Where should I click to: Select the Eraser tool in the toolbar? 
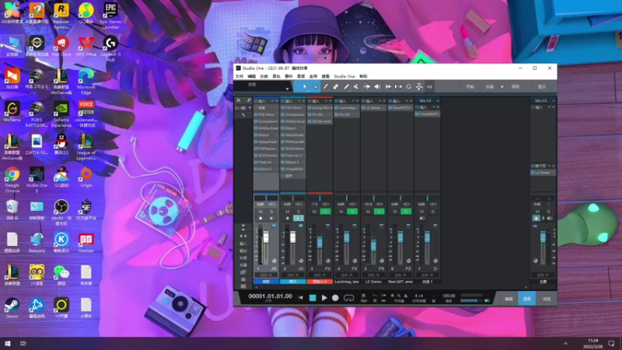point(336,86)
